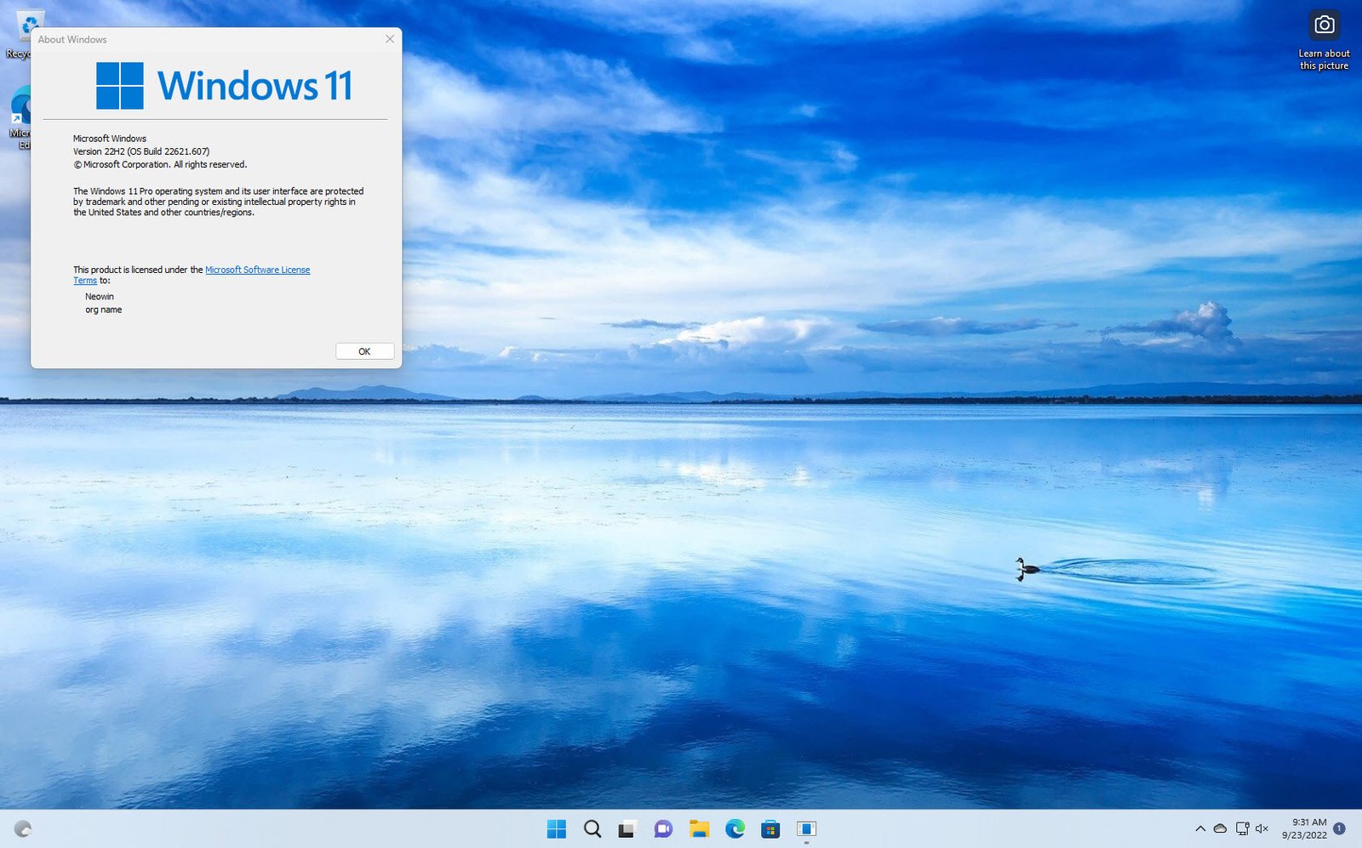Open File Explorer from the taskbar
This screenshot has width=1362, height=848.
tap(698, 828)
